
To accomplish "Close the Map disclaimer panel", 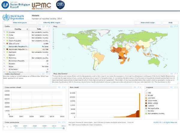I will [x=177, y=73].
